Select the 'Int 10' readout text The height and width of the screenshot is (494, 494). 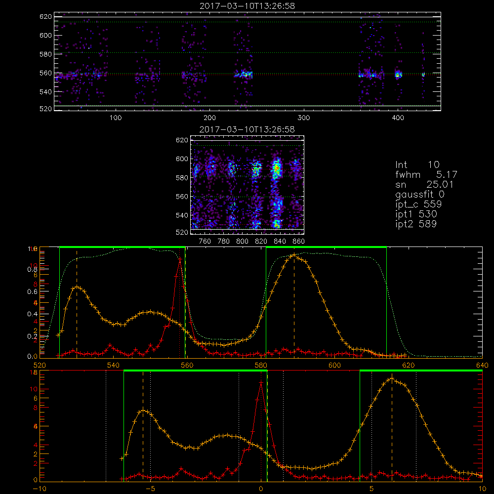(417, 165)
